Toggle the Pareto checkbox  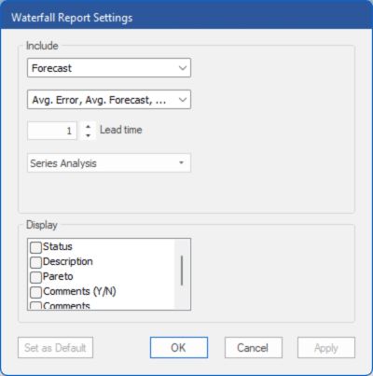35,277
